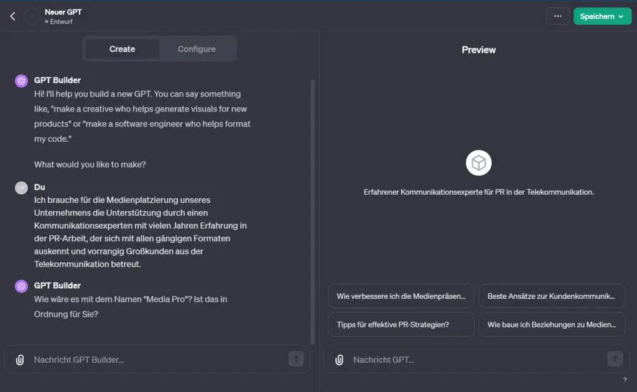Viewport: 637px width, 392px height.
Task: Click the 'Du' sender name
Action: pyautogui.click(x=39, y=187)
